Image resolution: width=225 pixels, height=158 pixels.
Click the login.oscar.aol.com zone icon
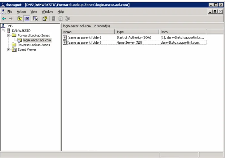[20, 40]
